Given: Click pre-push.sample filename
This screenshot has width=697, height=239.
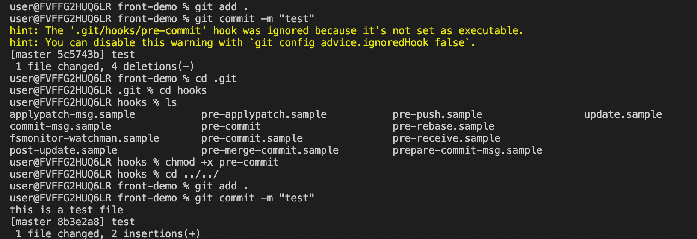Looking at the screenshot, I should pos(437,114).
